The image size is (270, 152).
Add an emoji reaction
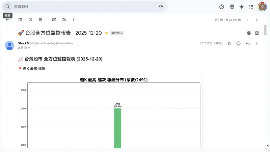(239, 43)
